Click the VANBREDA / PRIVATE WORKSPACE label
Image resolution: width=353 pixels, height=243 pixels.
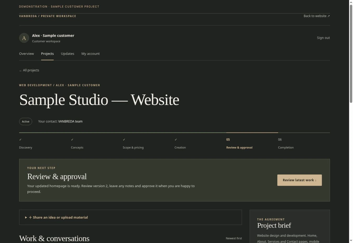48,16
